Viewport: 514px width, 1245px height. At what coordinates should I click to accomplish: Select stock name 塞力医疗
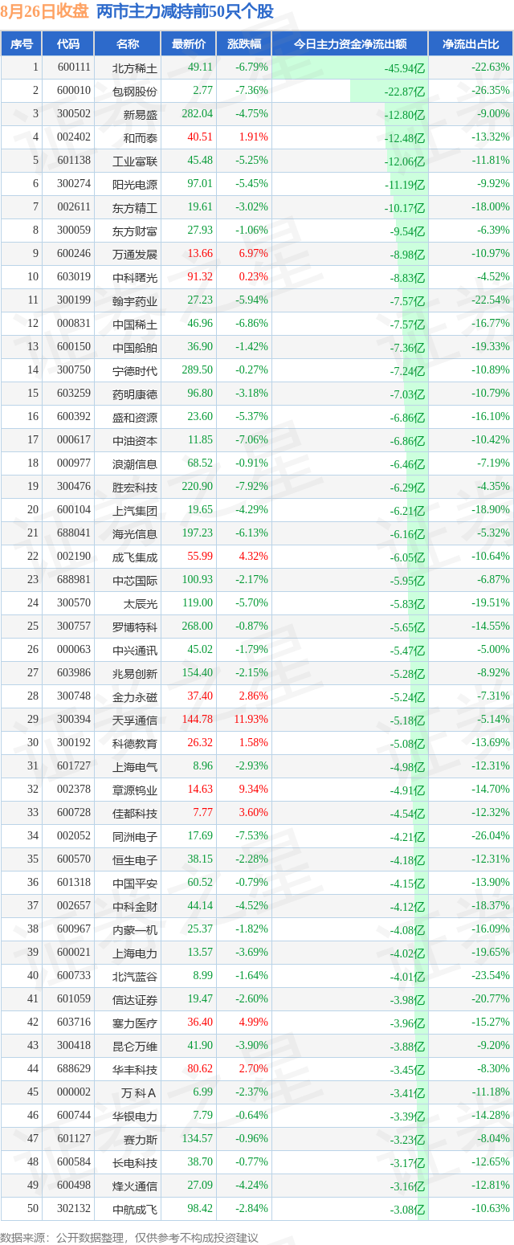point(135,1023)
